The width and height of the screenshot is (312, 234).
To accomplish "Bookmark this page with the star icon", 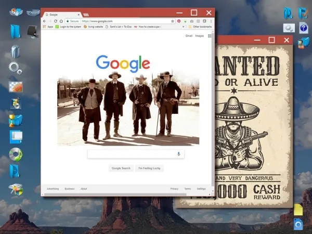I will [171, 21].
